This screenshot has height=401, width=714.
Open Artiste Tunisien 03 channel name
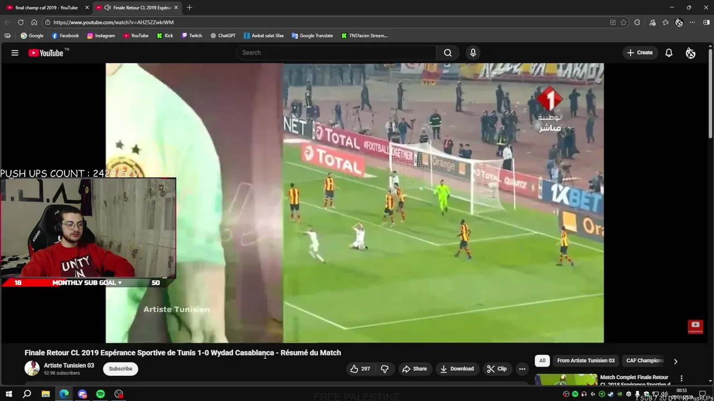tap(69, 365)
